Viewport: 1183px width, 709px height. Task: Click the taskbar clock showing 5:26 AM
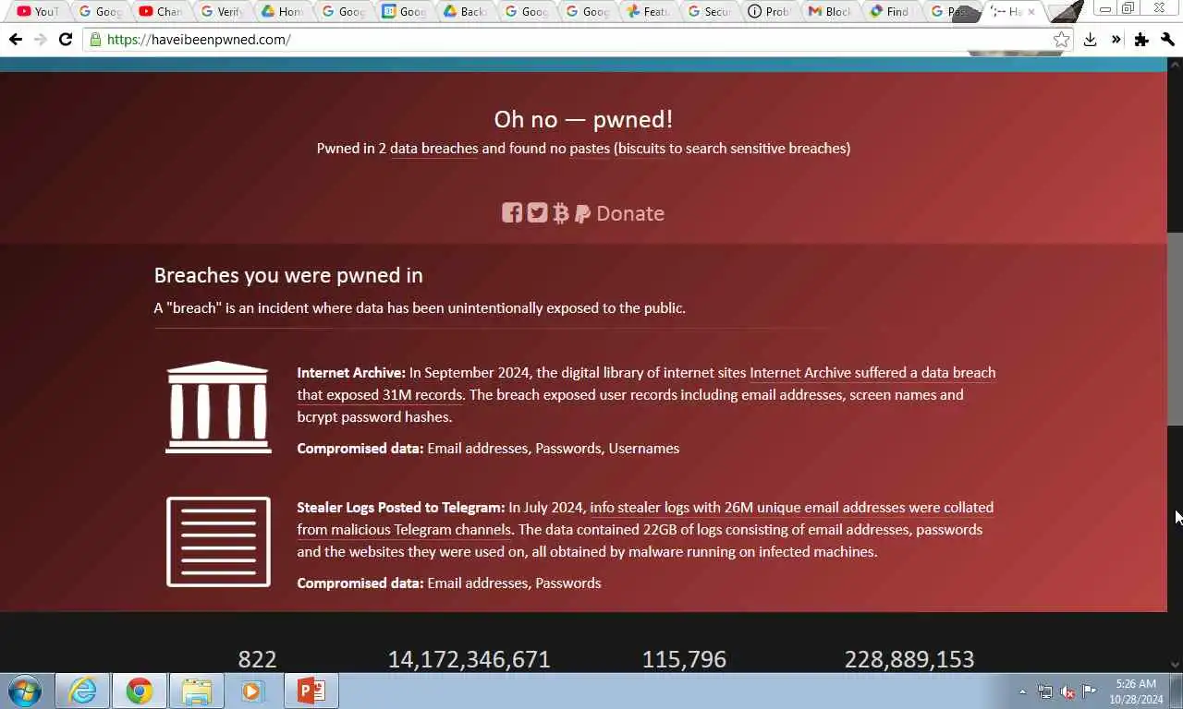[1136, 691]
